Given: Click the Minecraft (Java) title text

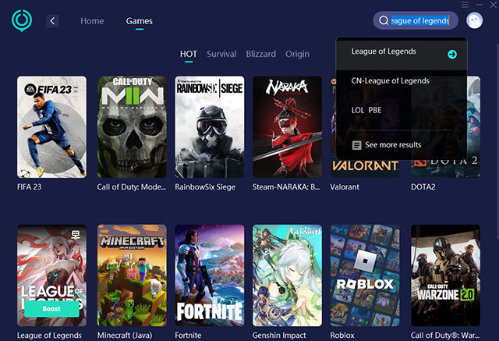Looking at the screenshot, I should (x=125, y=336).
